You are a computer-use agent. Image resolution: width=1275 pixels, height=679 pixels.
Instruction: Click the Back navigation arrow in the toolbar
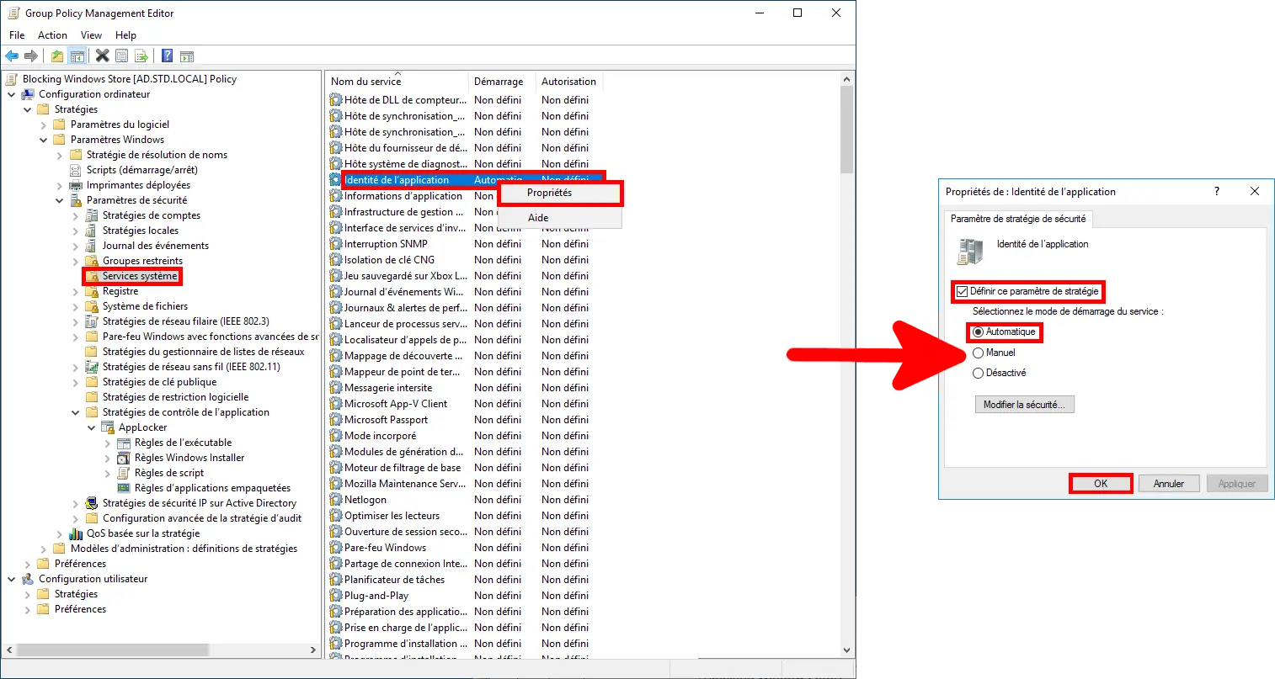13,56
